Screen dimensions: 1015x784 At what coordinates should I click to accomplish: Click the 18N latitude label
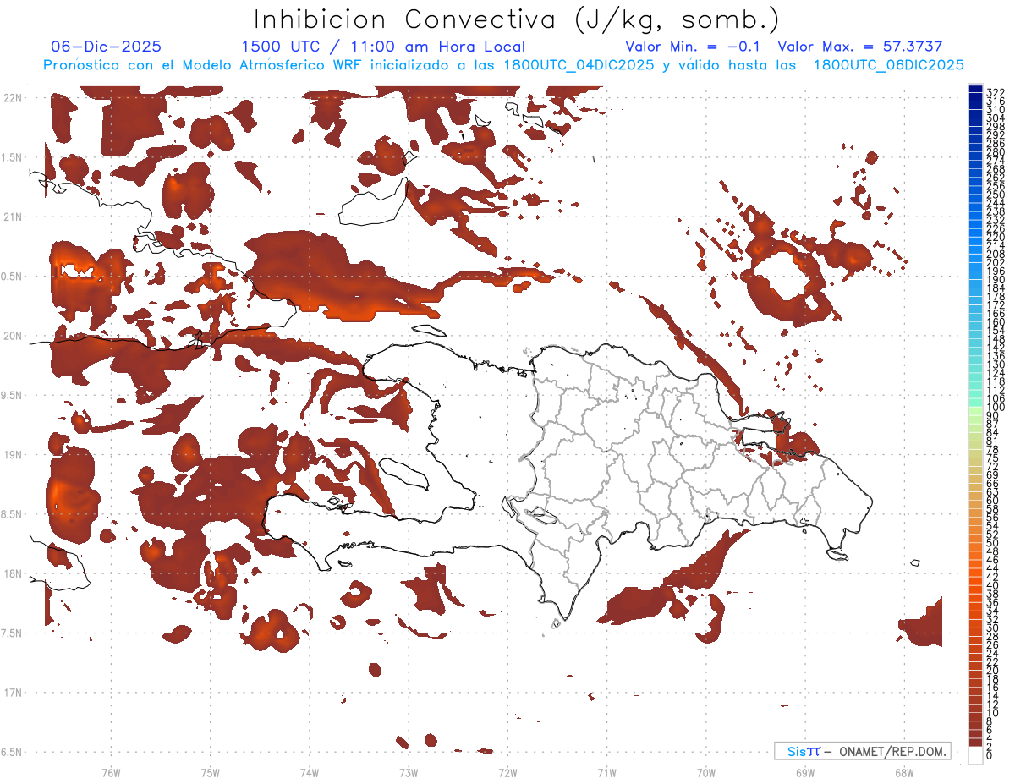[13, 573]
